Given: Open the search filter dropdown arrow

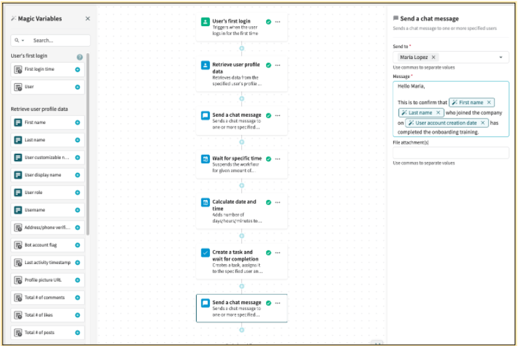Looking at the screenshot, I should click(23, 40).
